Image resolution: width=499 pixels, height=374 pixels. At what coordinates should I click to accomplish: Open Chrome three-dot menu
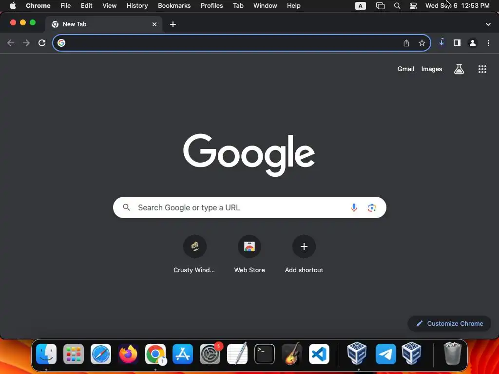pyautogui.click(x=488, y=43)
